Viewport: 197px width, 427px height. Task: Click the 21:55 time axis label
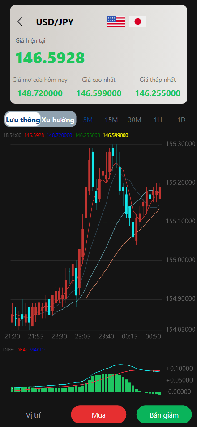[x=36, y=337]
